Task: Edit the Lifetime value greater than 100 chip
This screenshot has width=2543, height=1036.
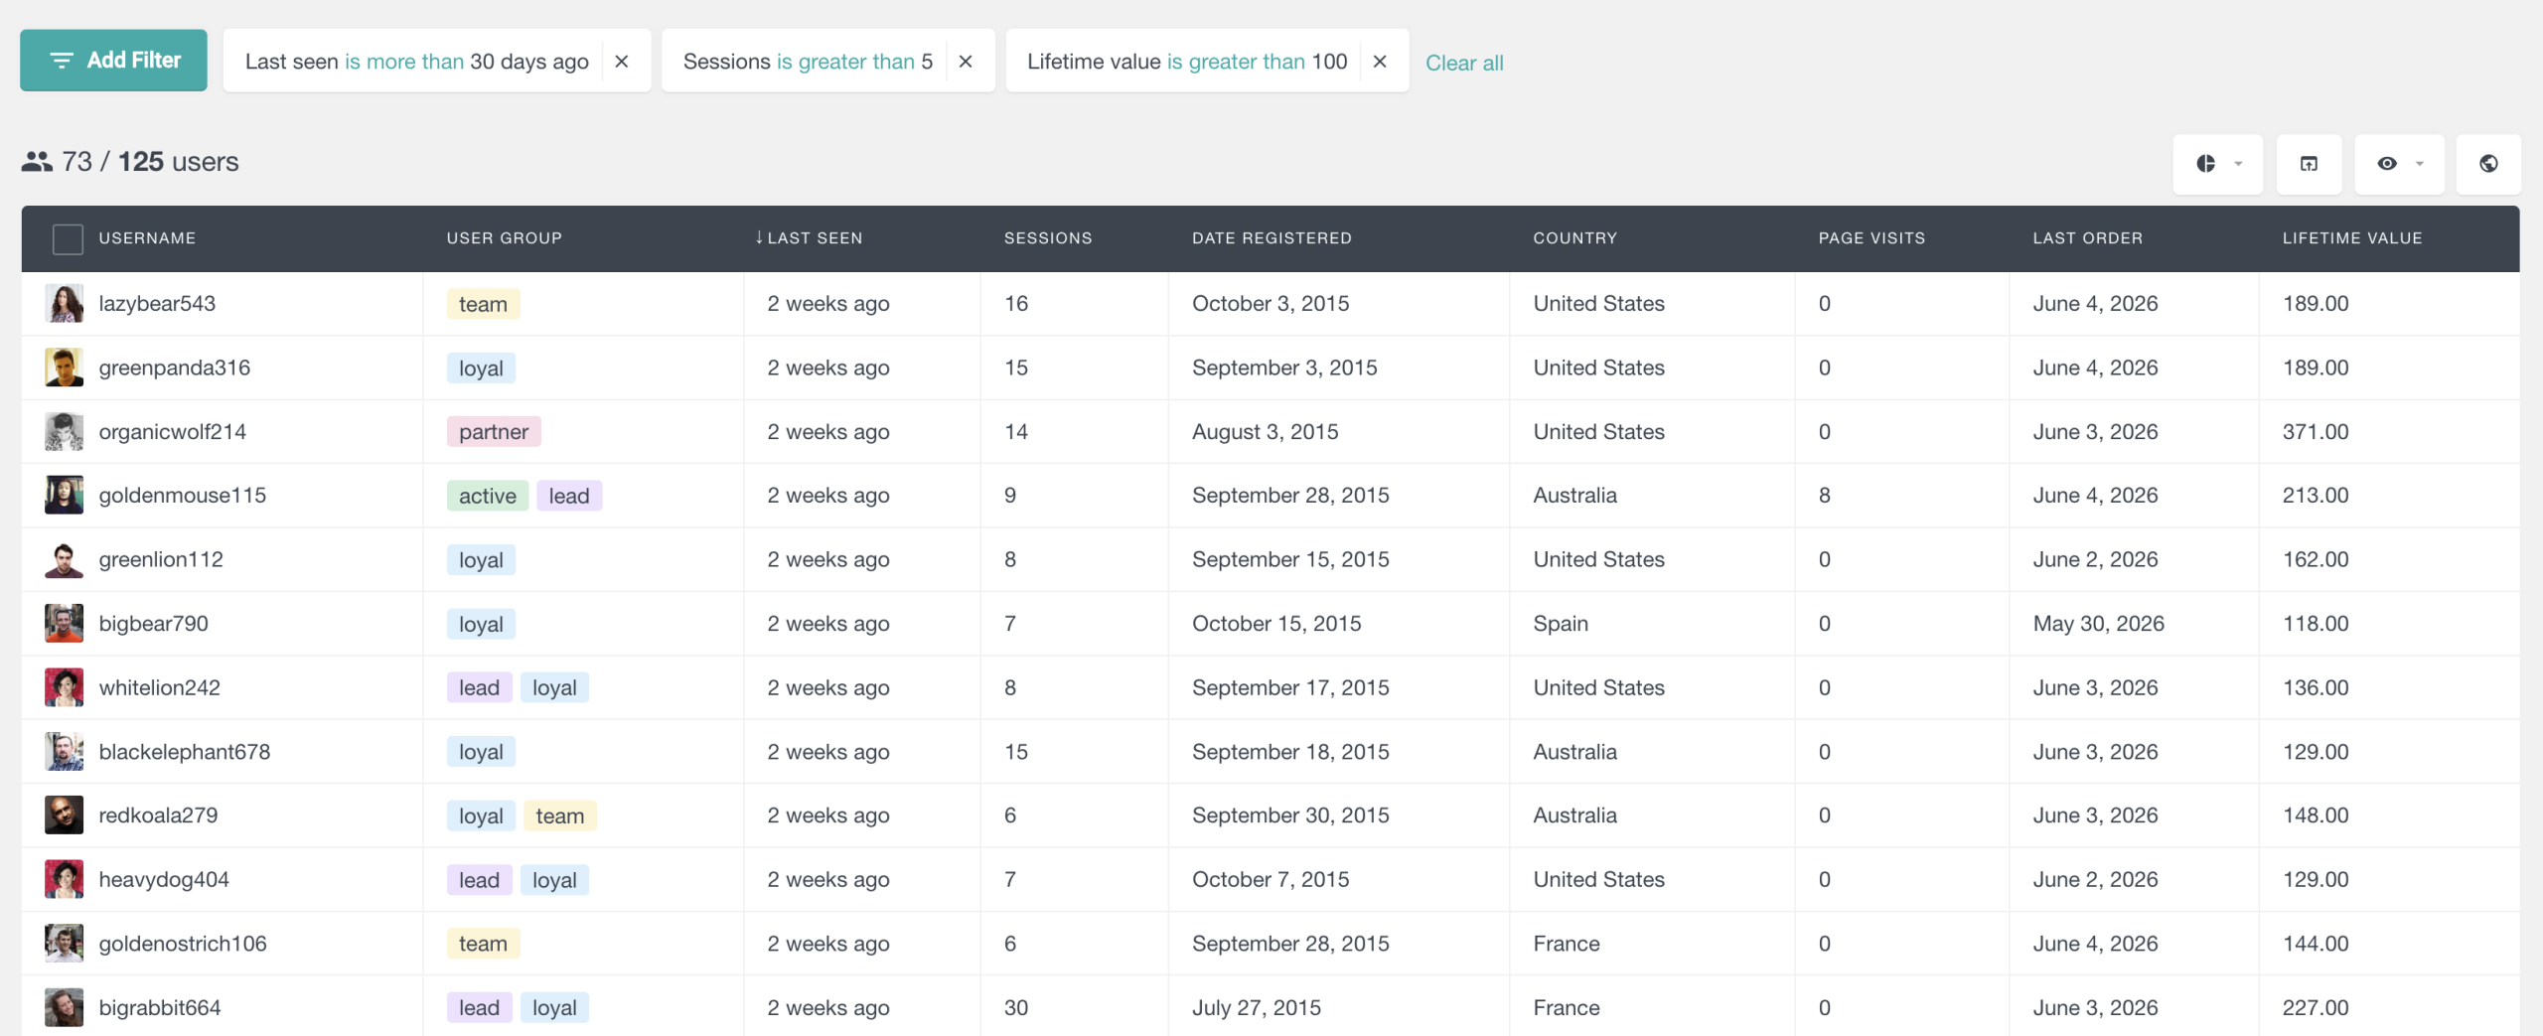Action: coord(1187,62)
